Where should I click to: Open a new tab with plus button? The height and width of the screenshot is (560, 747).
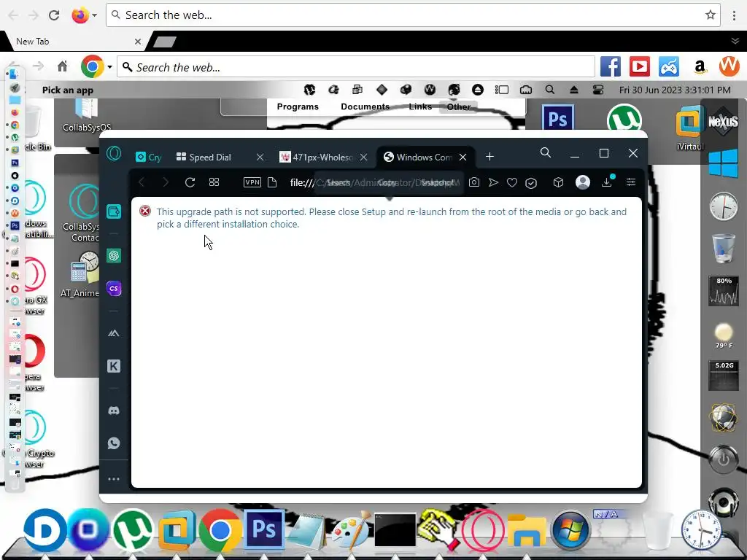click(489, 157)
